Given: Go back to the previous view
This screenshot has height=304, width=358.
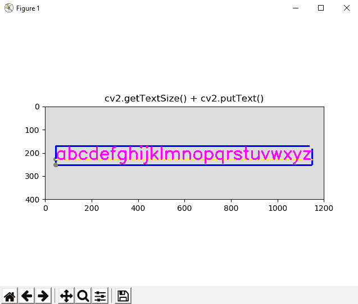Looking at the screenshot, I should coord(26,296).
